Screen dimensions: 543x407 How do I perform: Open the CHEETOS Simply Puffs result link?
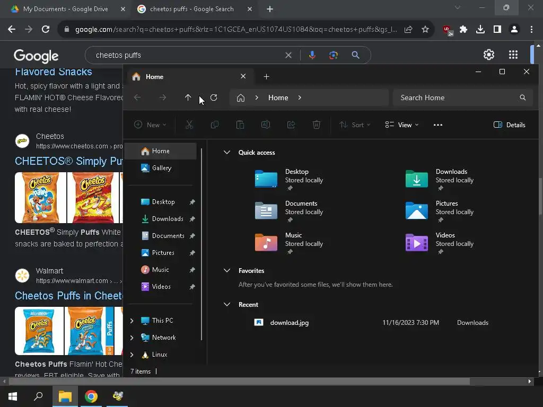(69, 161)
